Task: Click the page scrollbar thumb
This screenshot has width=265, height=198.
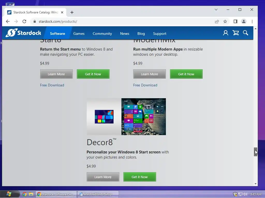Action: (x=255, y=152)
